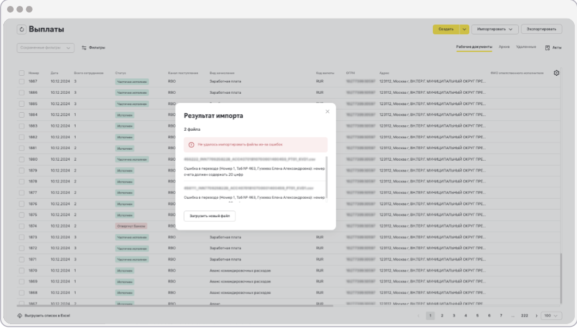
Task: Click the red error alert icon
Action: (191, 144)
